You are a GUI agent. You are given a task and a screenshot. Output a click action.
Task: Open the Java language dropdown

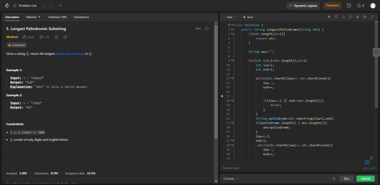point(230,17)
